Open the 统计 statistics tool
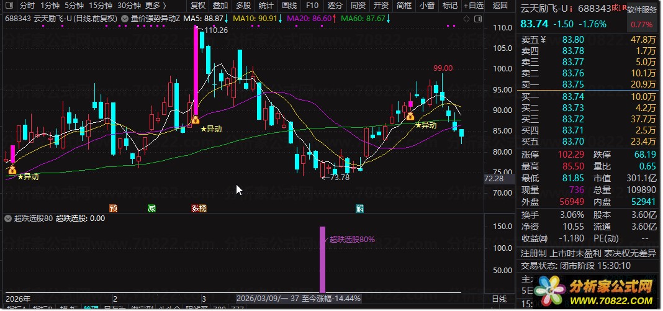663x311 pixels. 266,6
